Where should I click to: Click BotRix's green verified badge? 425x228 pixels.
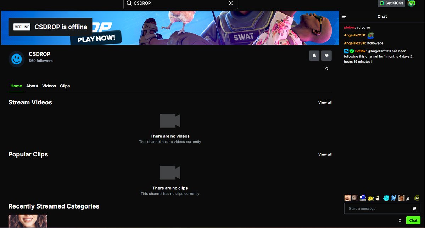coord(352,51)
